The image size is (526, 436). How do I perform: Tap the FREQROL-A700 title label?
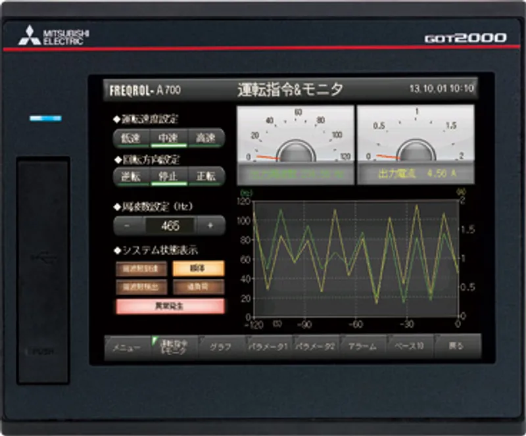145,90
